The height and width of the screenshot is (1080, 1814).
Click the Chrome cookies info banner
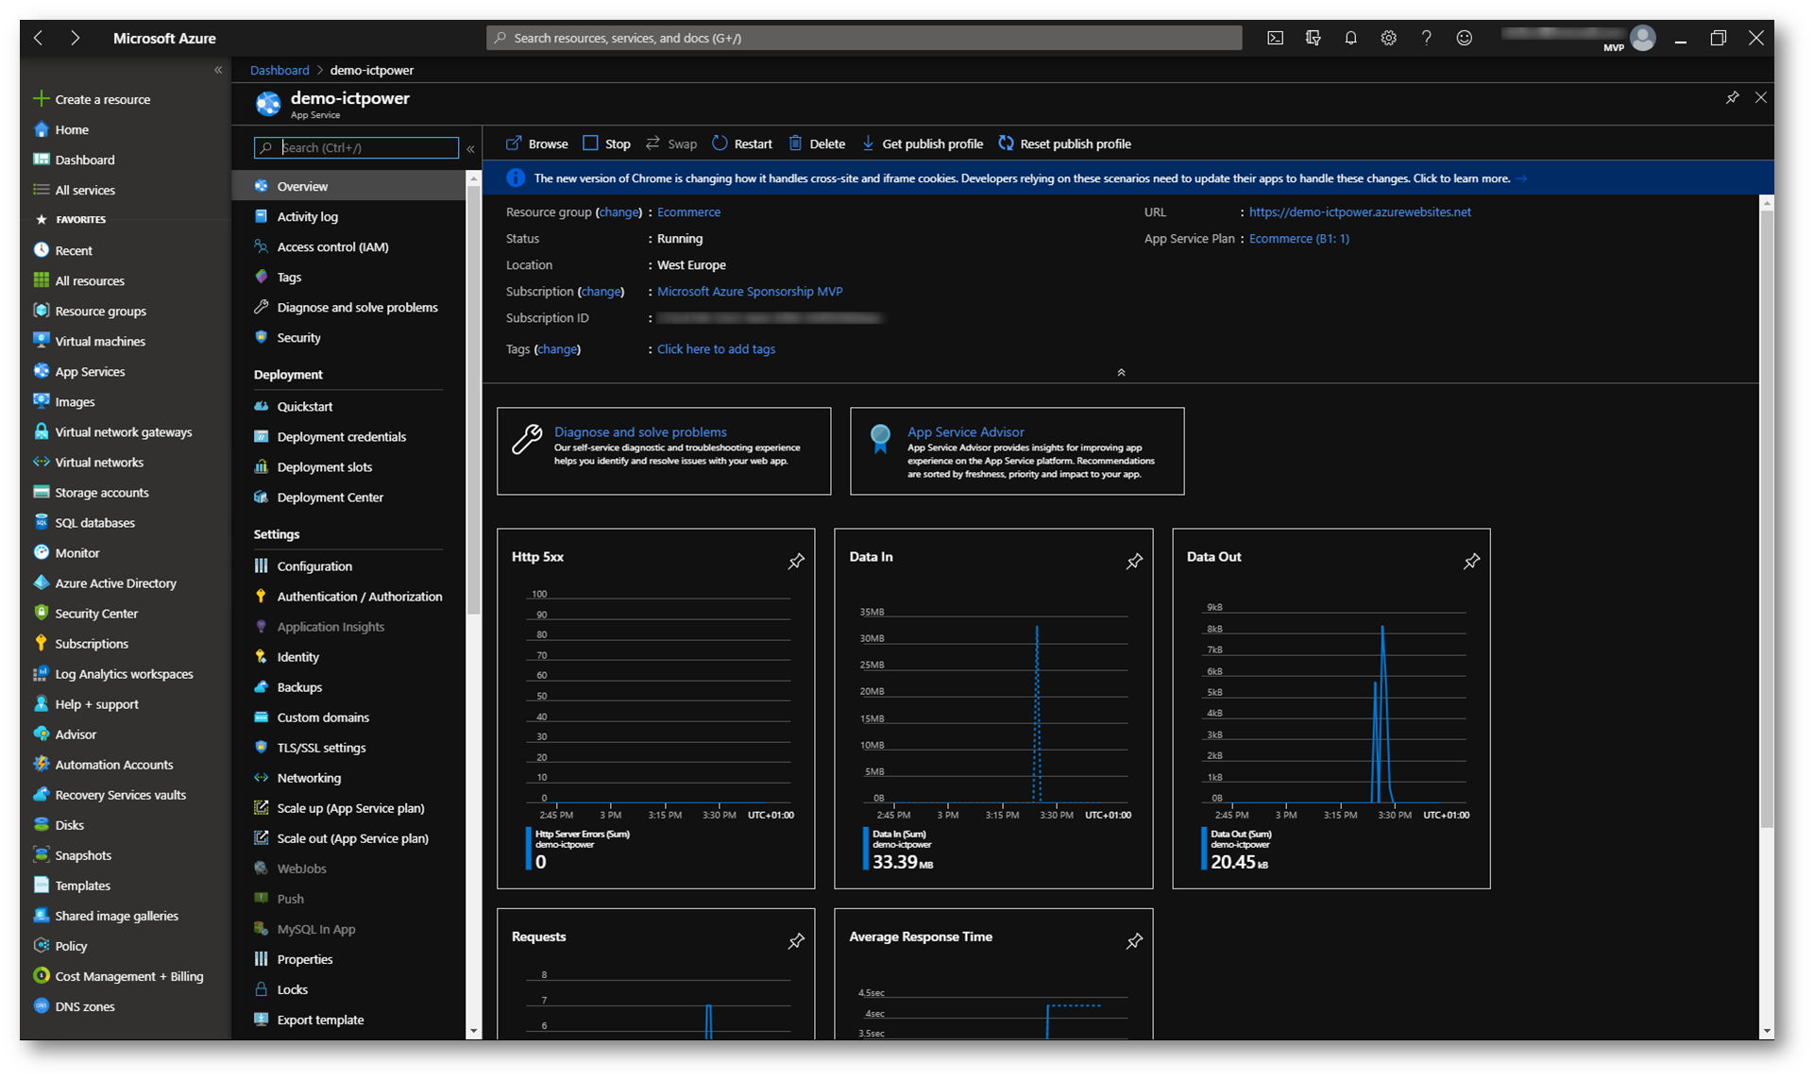[1127, 178]
